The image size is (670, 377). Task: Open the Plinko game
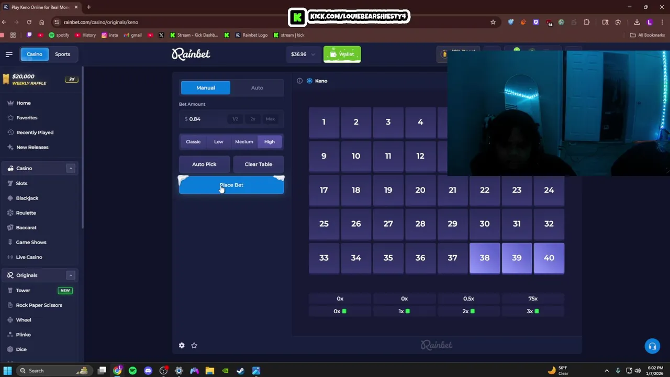point(23,334)
